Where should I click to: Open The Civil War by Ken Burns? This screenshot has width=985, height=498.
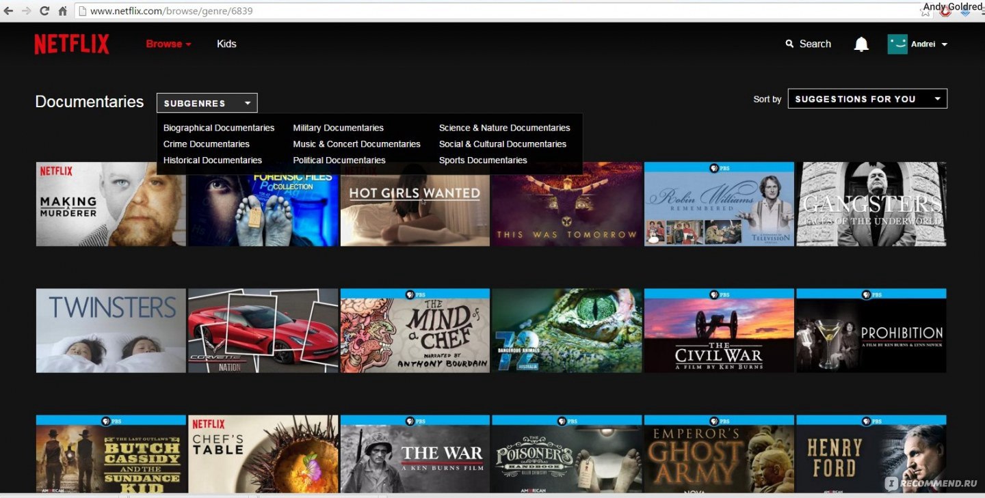(x=719, y=331)
